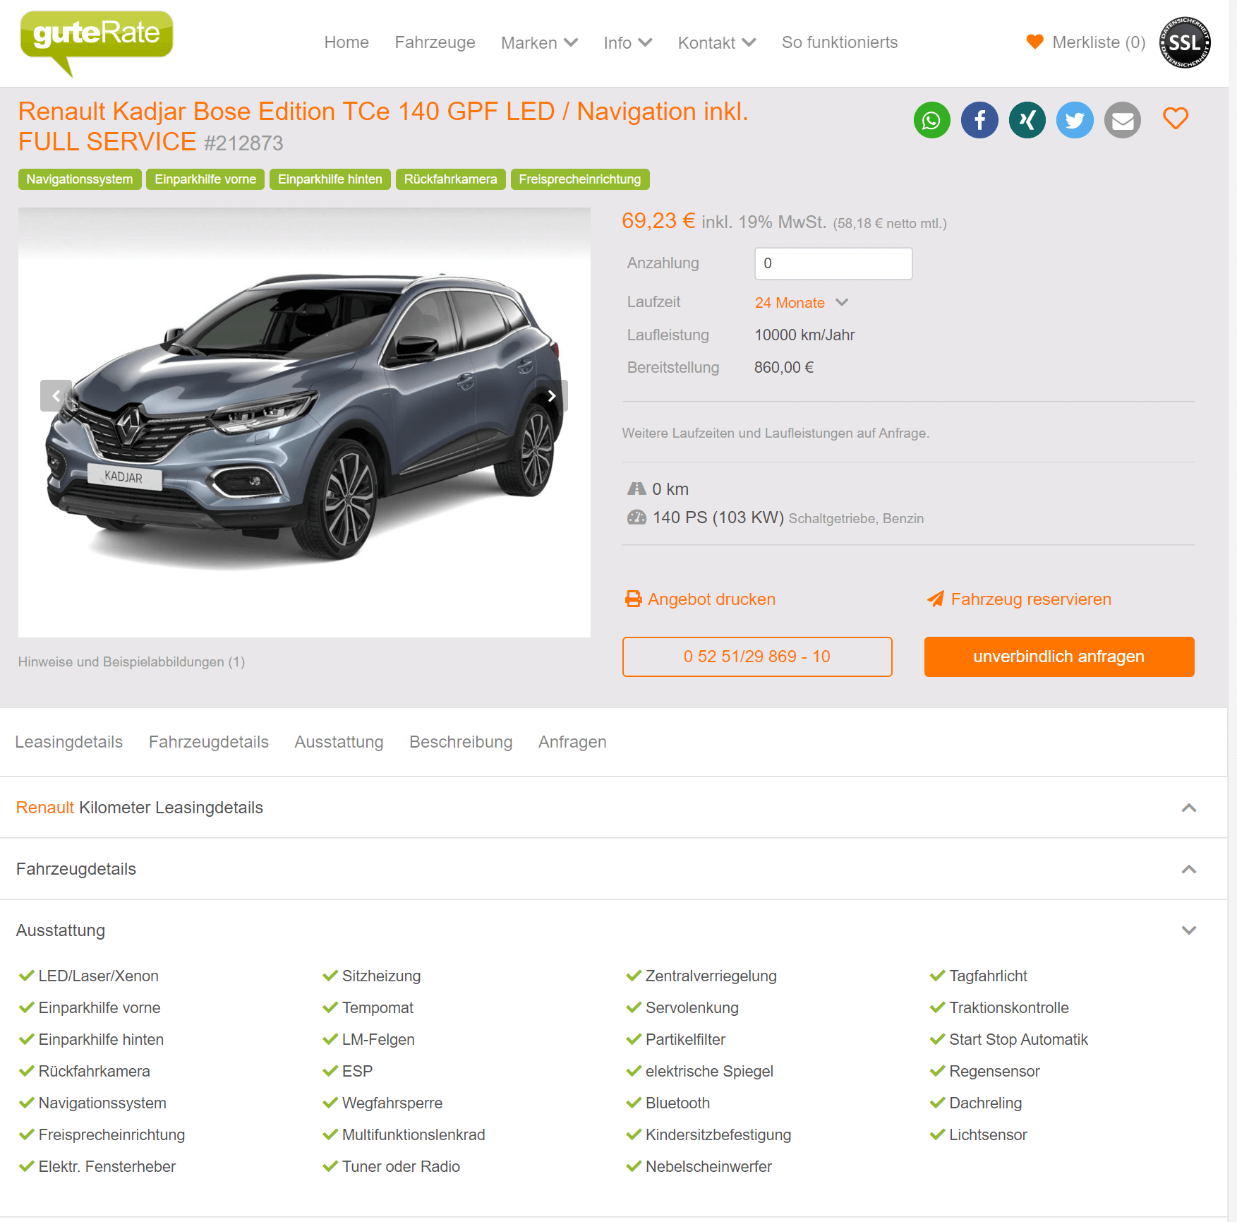Share via Xing icon
The height and width of the screenshot is (1222, 1237).
coord(1027,120)
